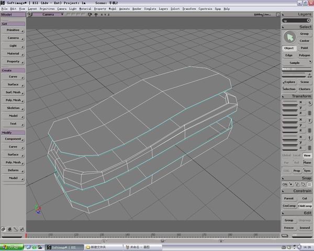
Task: Activate the large select arrow tool
Action: pos(289,37)
